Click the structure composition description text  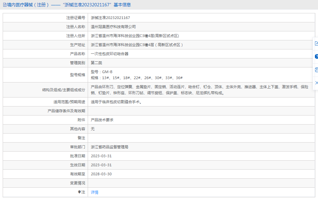coord(200,90)
